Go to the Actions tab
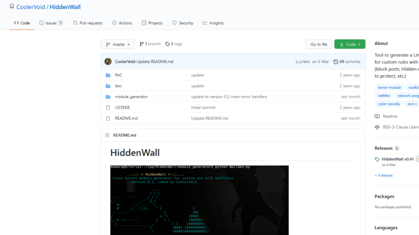 (122, 23)
